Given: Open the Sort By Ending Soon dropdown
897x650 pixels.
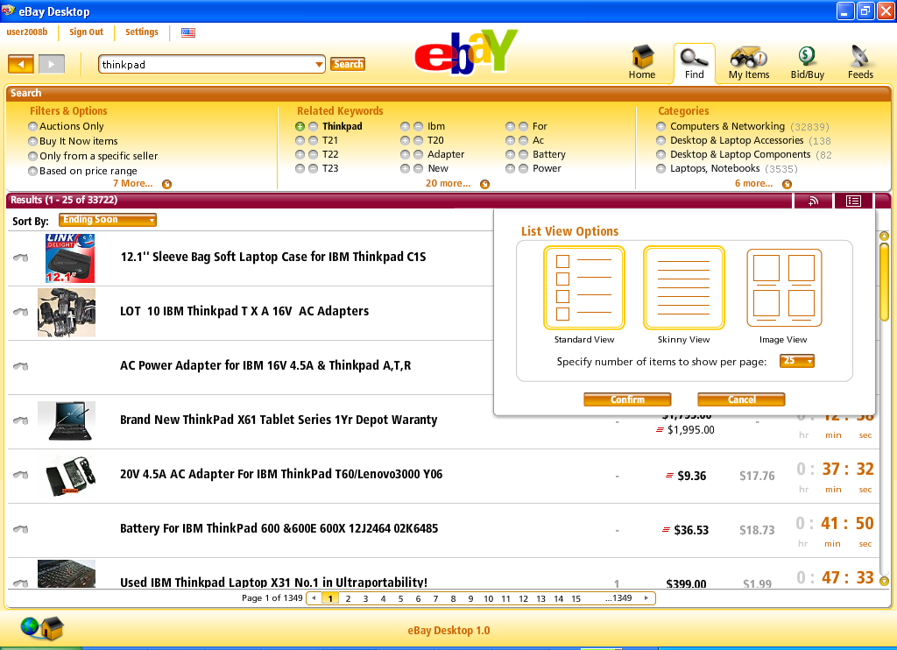Looking at the screenshot, I should click(108, 220).
